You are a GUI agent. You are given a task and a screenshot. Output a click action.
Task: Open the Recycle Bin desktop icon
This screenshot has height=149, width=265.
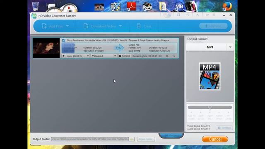(x=36, y=6)
